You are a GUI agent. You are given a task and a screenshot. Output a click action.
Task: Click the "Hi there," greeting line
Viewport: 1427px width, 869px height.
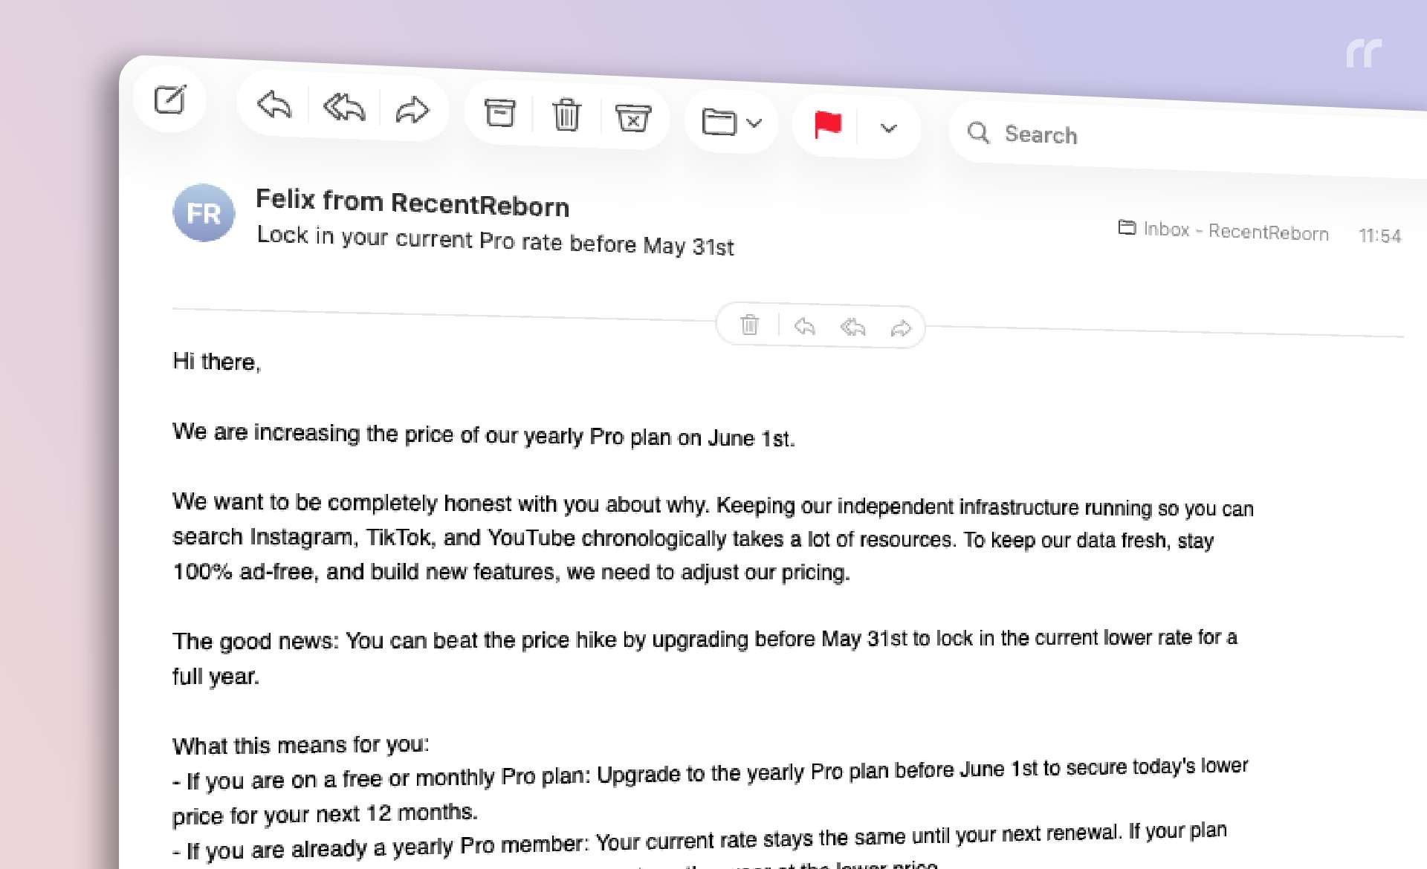[216, 362]
